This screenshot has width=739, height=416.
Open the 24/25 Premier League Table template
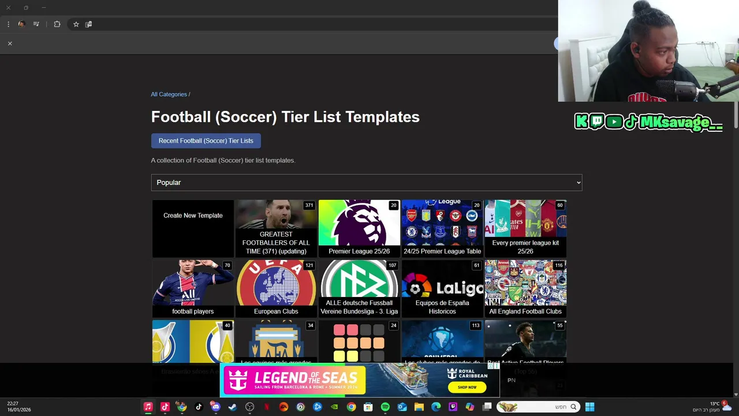(442, 229)
